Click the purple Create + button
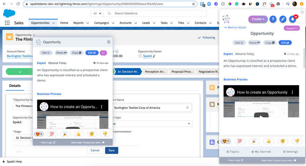Viewport: 306px width, 166px height. point(258,19)
